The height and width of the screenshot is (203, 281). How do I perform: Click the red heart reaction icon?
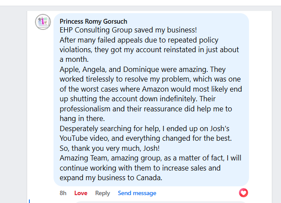pyautogui.click(x=243, y=192)
